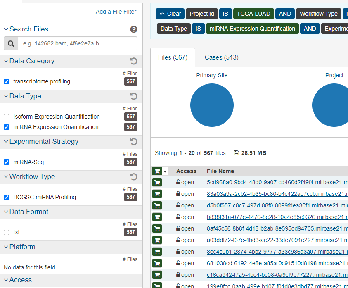Add file 5cd968a0-9bd4 to cart
This screenshot has height=288, width=348.
[x=157, y=183]
